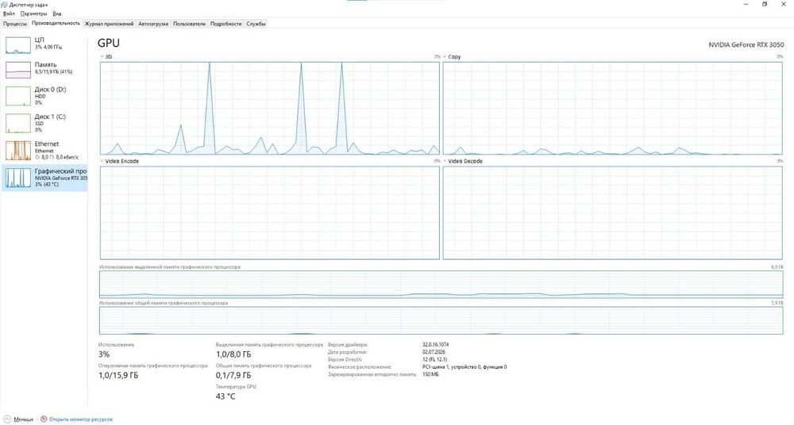This screenshot has width=794, height=425.
Task: Select the Ethernet orange graph icon
Action: coord(18,151)
